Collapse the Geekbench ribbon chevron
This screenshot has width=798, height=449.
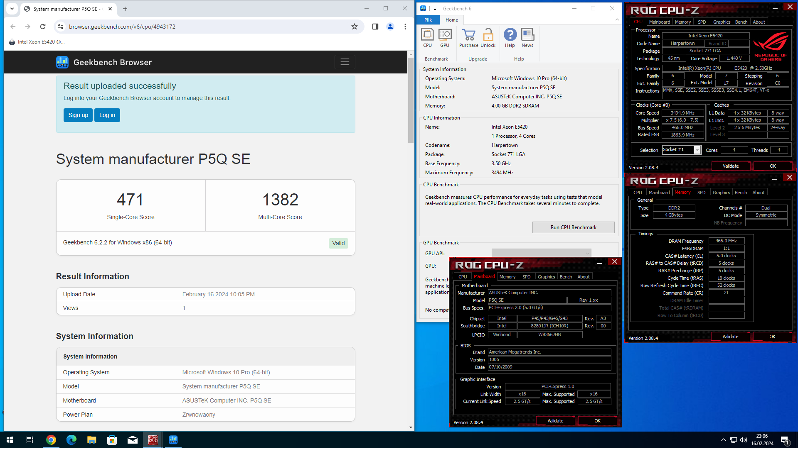(617, 20)
